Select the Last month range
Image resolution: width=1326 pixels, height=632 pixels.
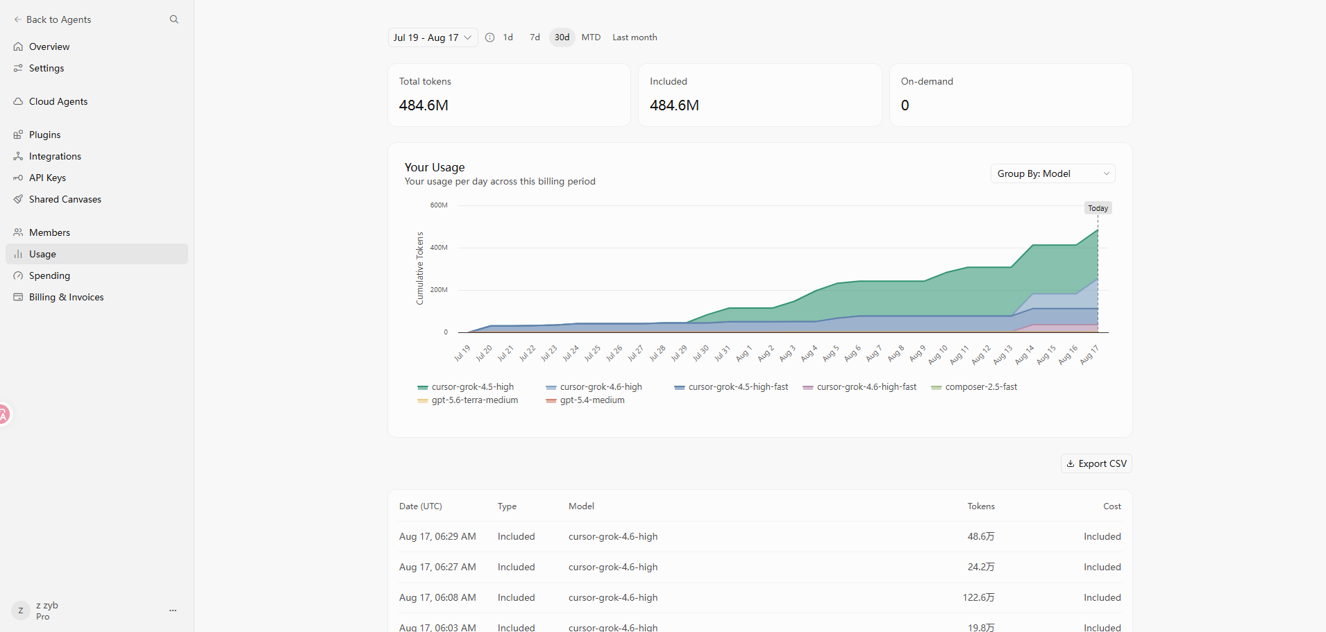tap(635, 37)
